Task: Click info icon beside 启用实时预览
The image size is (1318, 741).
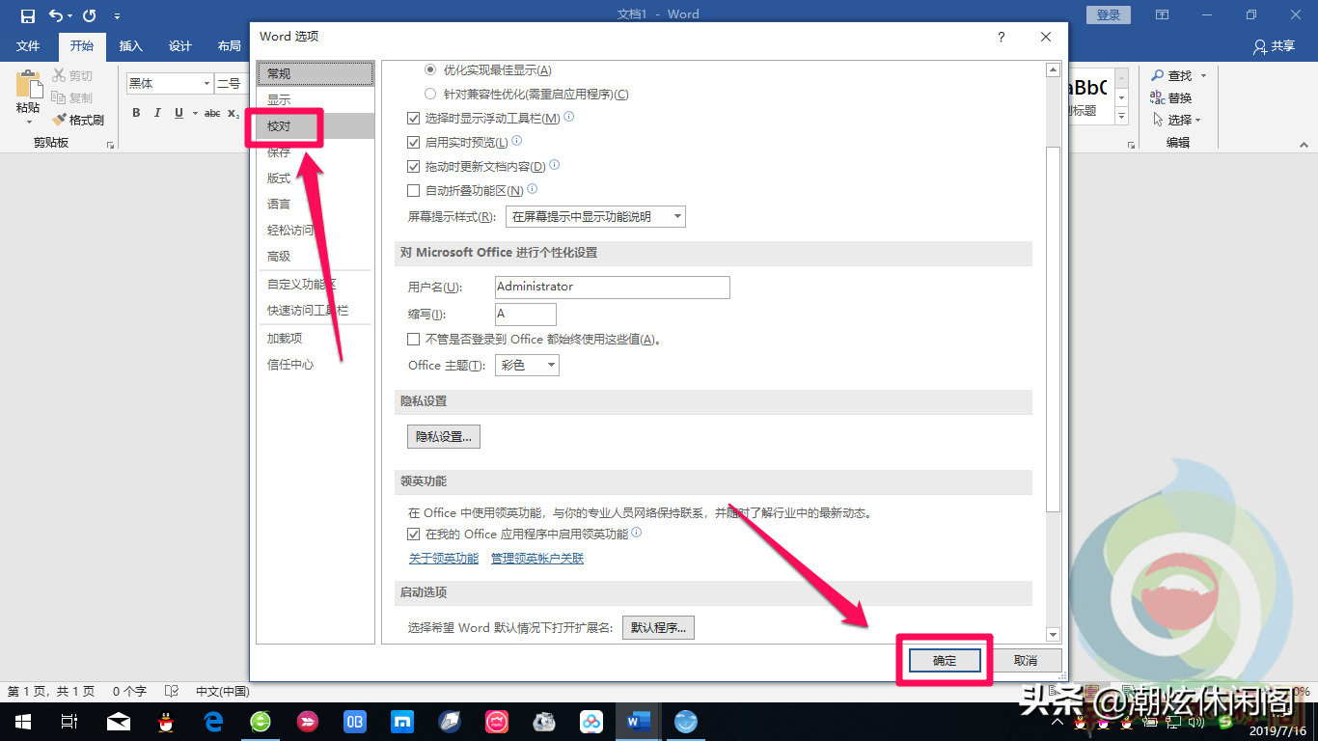Action: pyautogui.click(x=516, y=141)
